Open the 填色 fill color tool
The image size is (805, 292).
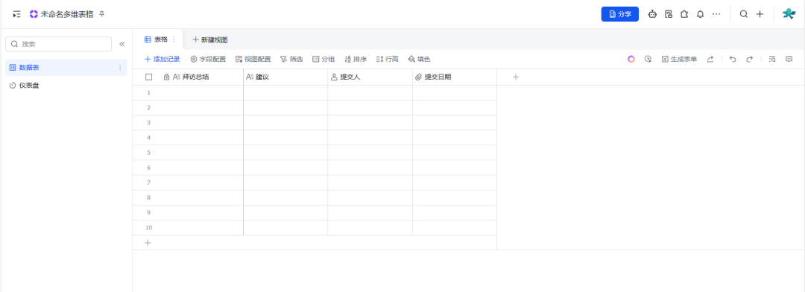[419, 60]
